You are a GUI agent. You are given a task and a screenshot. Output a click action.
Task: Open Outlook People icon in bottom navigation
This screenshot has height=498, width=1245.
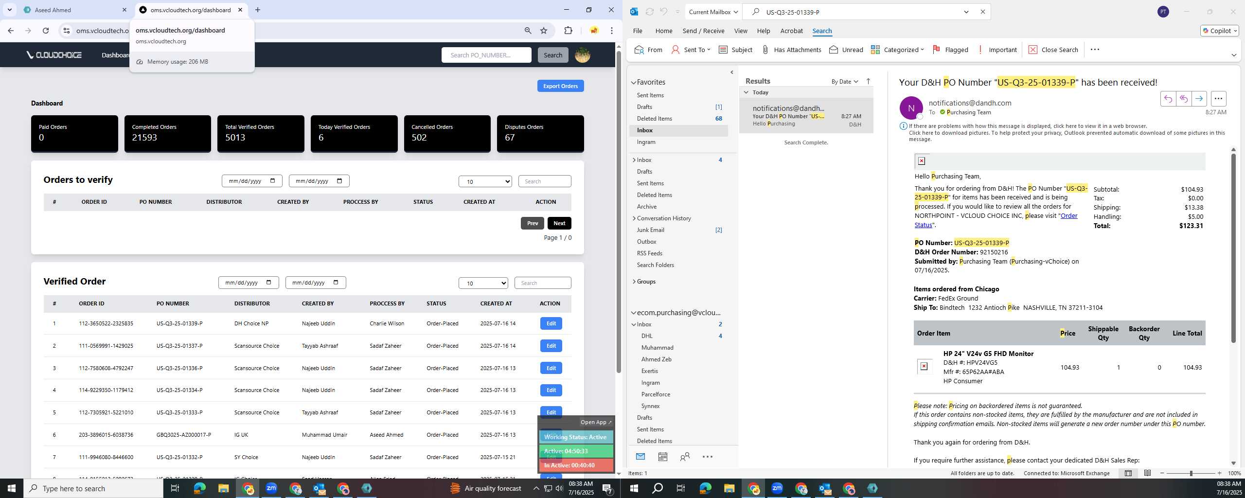click(685, 457)
